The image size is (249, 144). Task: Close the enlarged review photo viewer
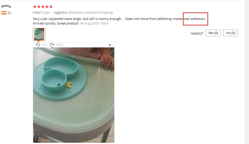(x=110, y=45)
